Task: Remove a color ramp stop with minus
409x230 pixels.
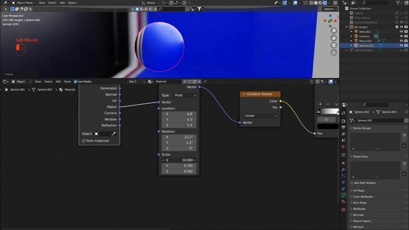Action: coord(328,104)
